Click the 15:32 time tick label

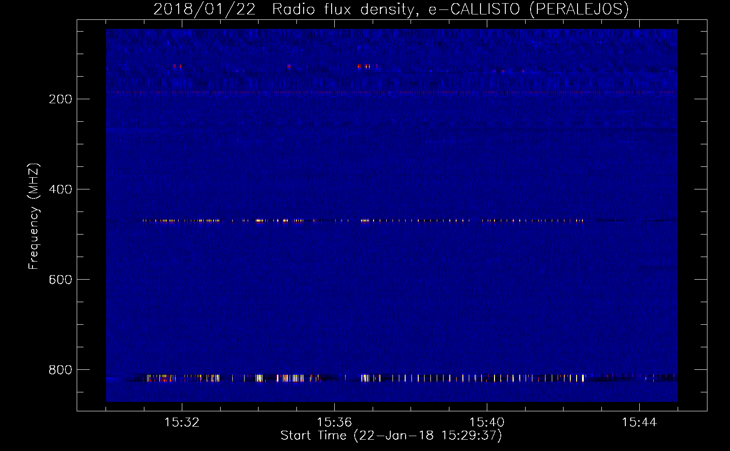pos(182,423)
